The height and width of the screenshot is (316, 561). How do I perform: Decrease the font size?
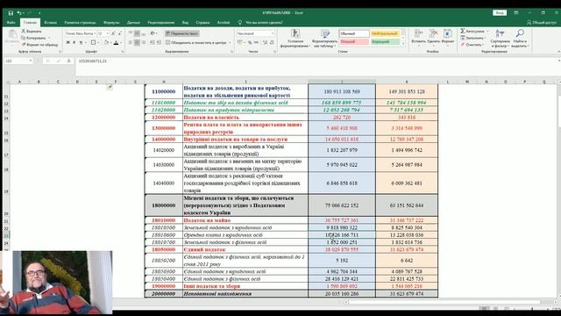click(x=120, y=33)
